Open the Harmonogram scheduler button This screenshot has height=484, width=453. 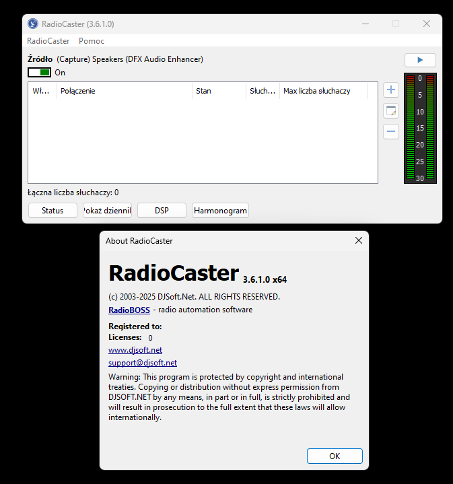tap(220, 211)
